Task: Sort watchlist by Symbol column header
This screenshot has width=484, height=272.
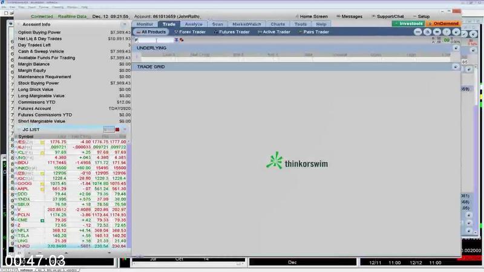Action: 25,137
